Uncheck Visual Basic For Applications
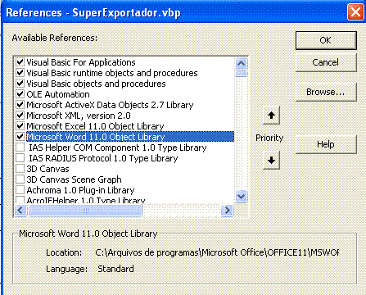Viewport: 366px width, 295px height. [20, 62]
